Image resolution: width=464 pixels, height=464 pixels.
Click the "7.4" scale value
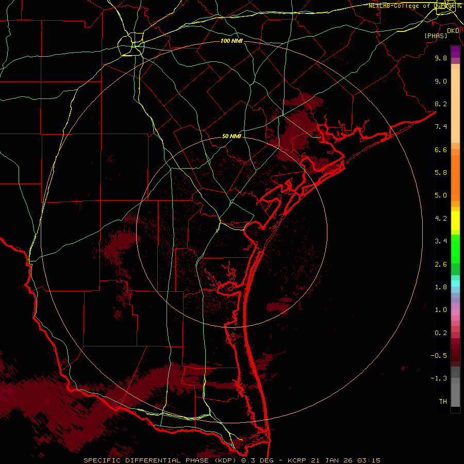tap(441, 127)
